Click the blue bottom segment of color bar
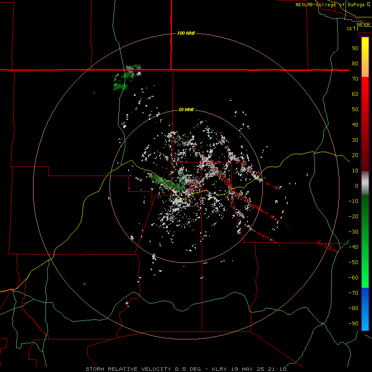 pos(365,309)
